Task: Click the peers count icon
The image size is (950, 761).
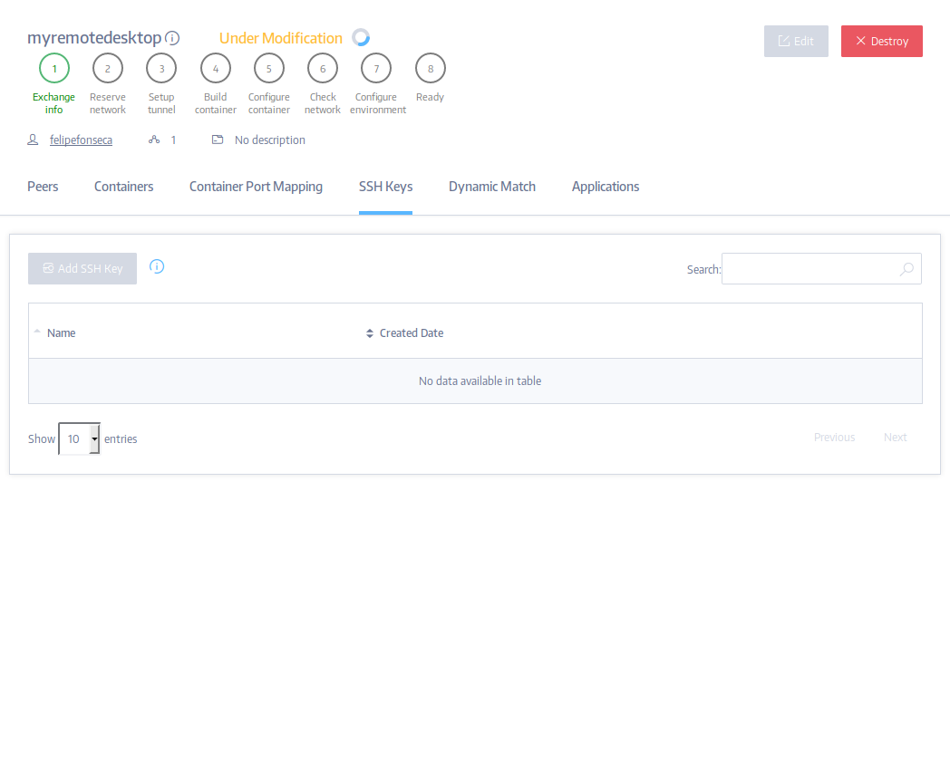Action: pyautogui.click(x=154, y=140)
